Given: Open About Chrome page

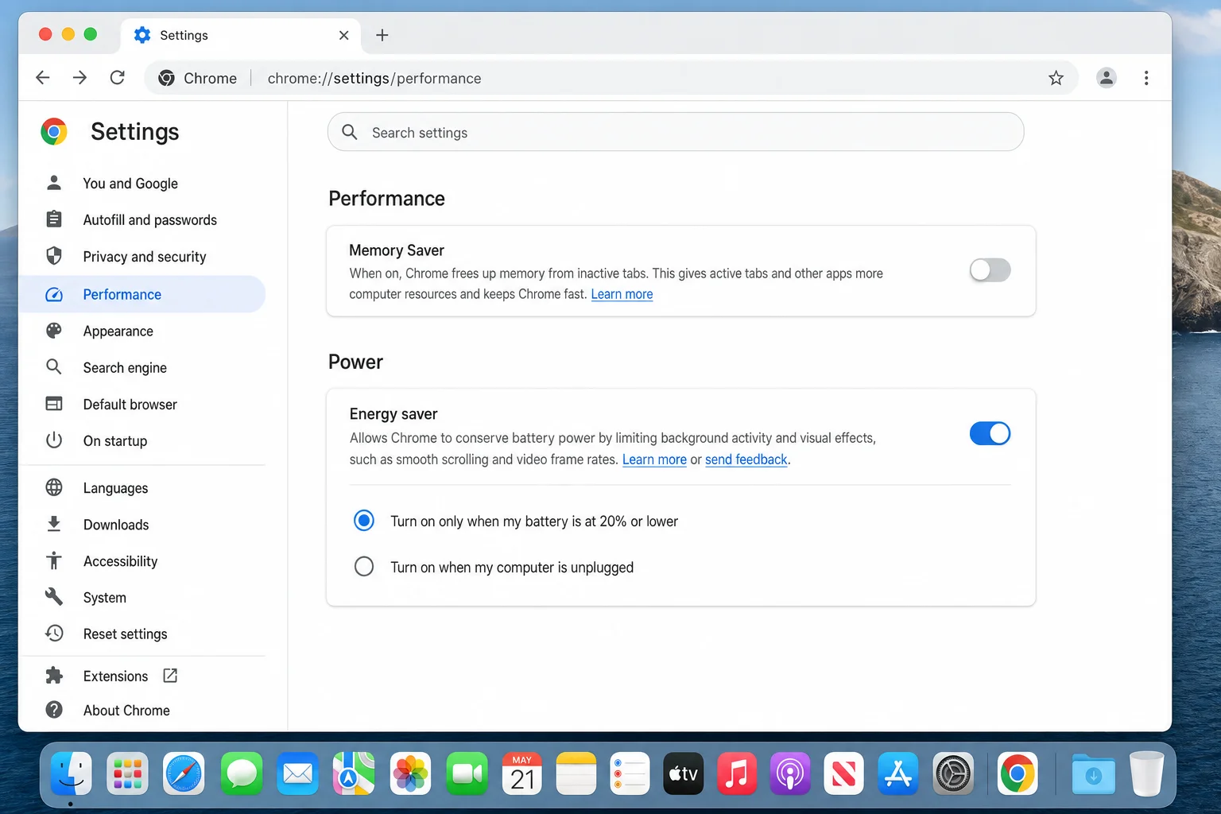Looking at the screenshot, I should pyautogui.click(x=141, y=710).
